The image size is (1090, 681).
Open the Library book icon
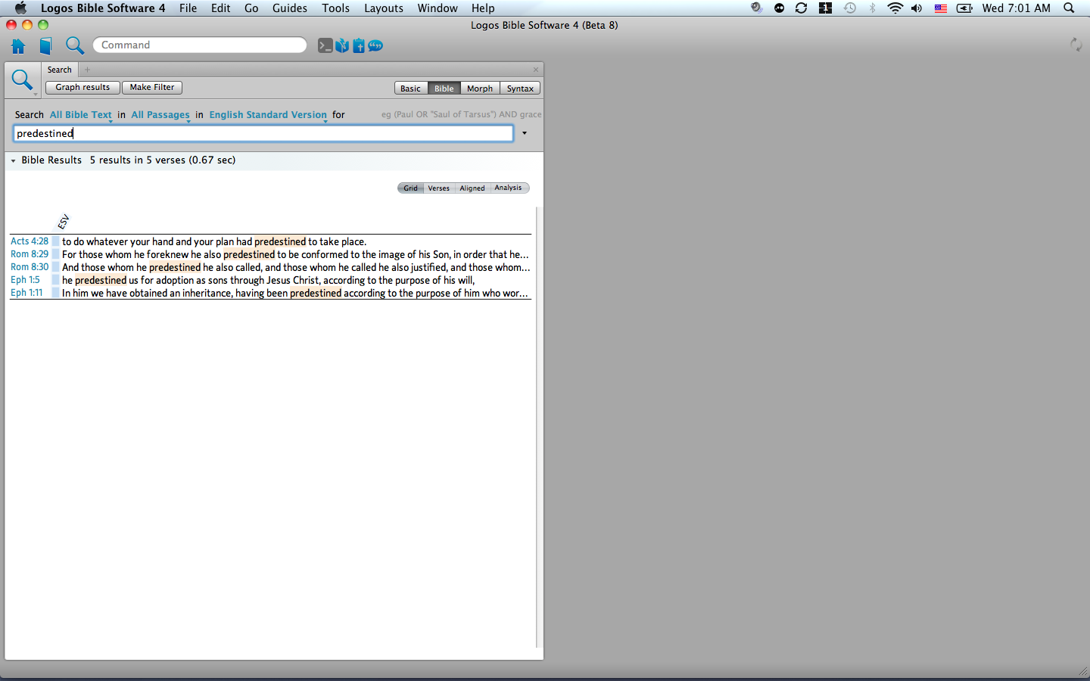pos(45,46)
